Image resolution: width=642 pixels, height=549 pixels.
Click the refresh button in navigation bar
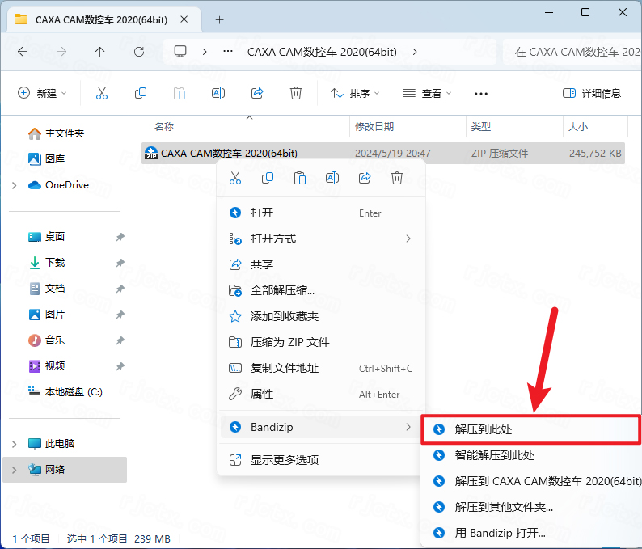pos(139,51)
